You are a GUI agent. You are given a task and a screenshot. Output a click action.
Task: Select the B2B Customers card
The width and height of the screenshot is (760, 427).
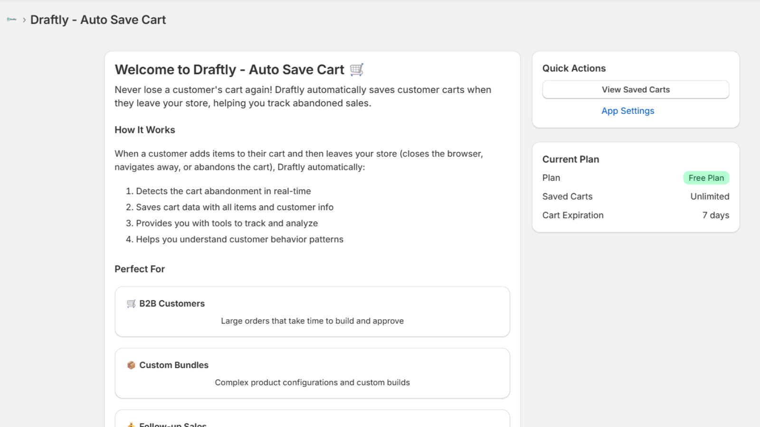click(312, 312)
